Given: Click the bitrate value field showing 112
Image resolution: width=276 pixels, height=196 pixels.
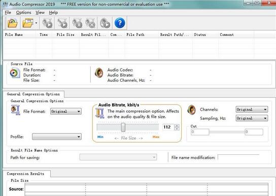Looking at the screenshot, I should 168,127.
